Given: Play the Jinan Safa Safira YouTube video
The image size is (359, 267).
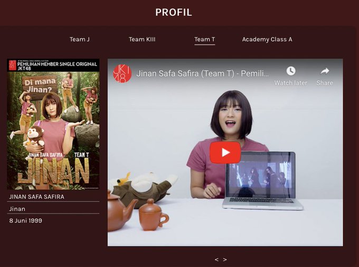Looking at the screenshot, I should pyautogui.click(x=225, y=152).
